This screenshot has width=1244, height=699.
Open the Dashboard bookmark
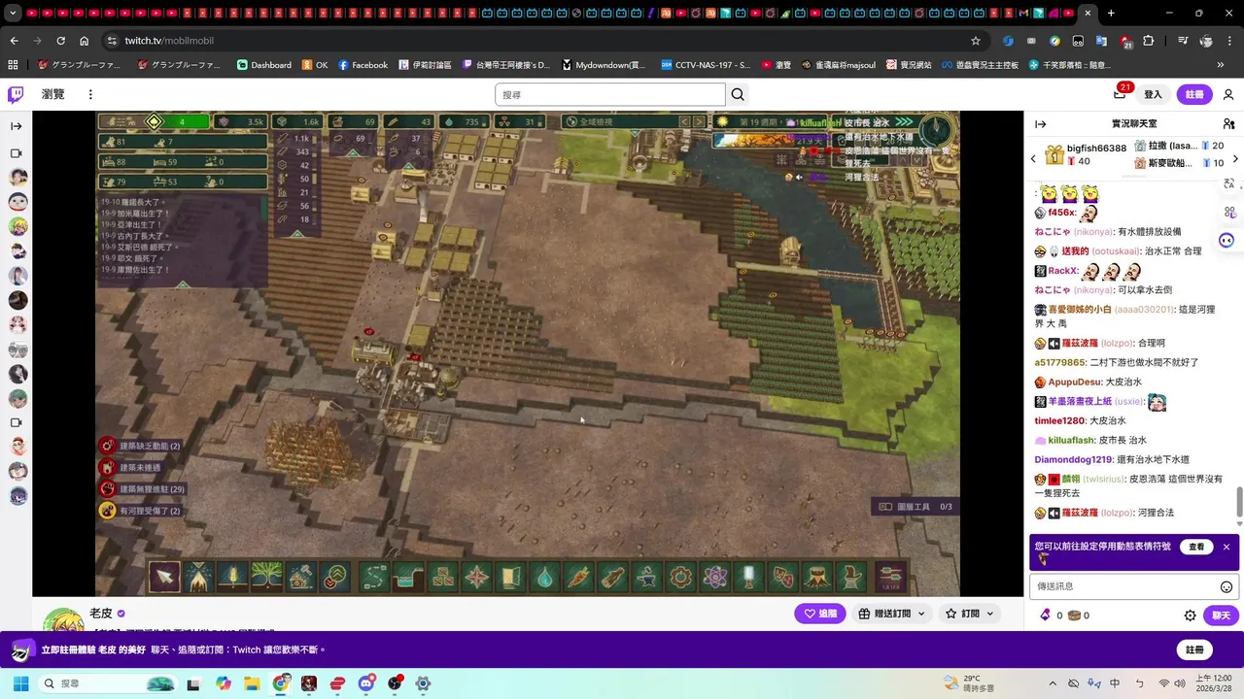click(264, 65)
